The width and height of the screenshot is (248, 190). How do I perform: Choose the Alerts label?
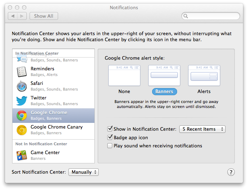(204, 92)
